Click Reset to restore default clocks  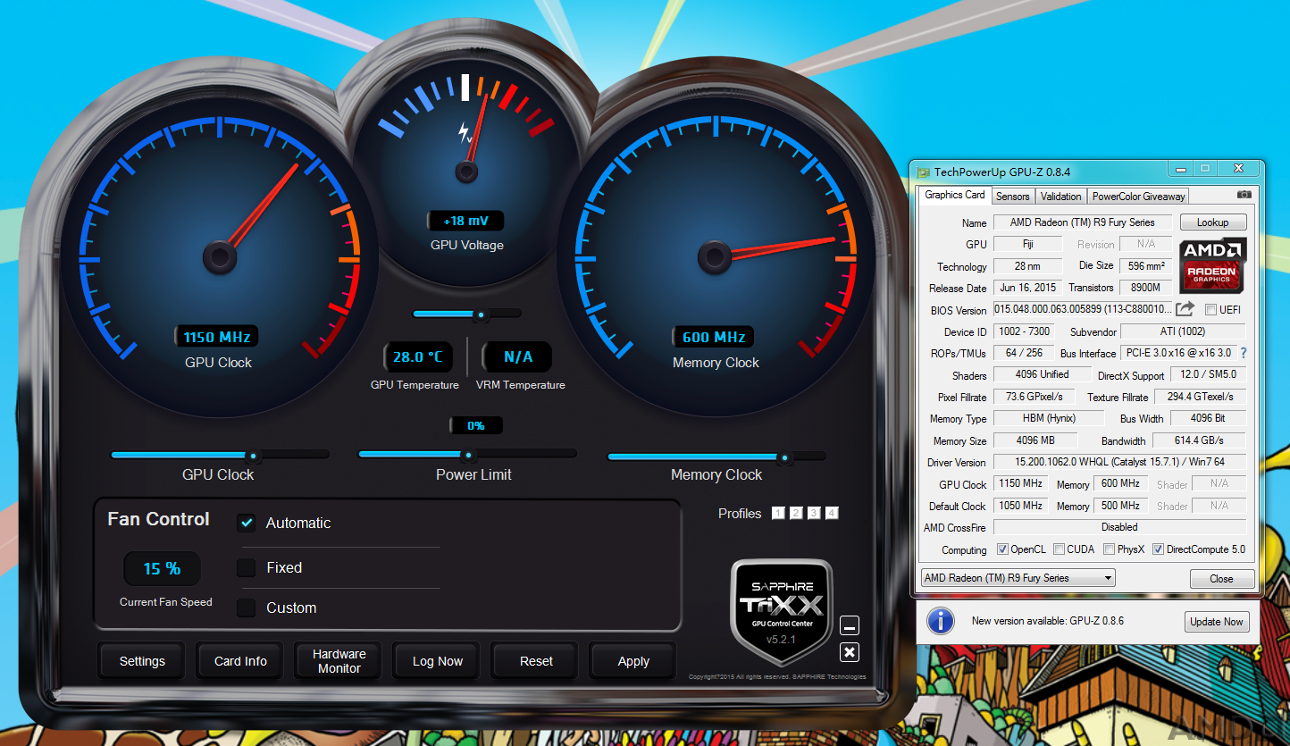pos(536,661)
